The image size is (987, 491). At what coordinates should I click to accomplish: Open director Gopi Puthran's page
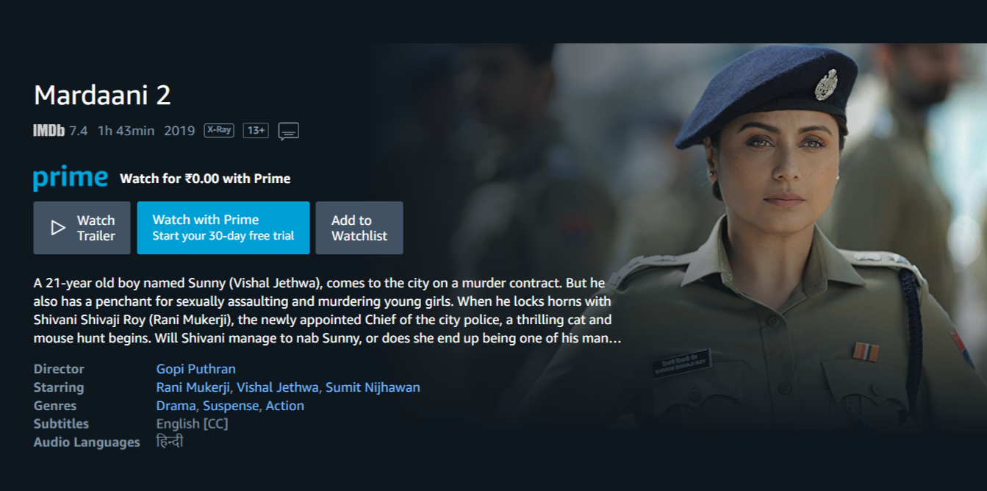(x=195, y=369)
